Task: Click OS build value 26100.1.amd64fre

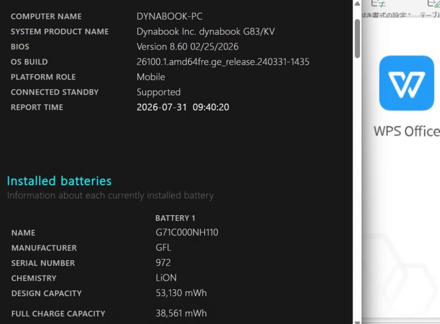Action: (x=223, y=62)
